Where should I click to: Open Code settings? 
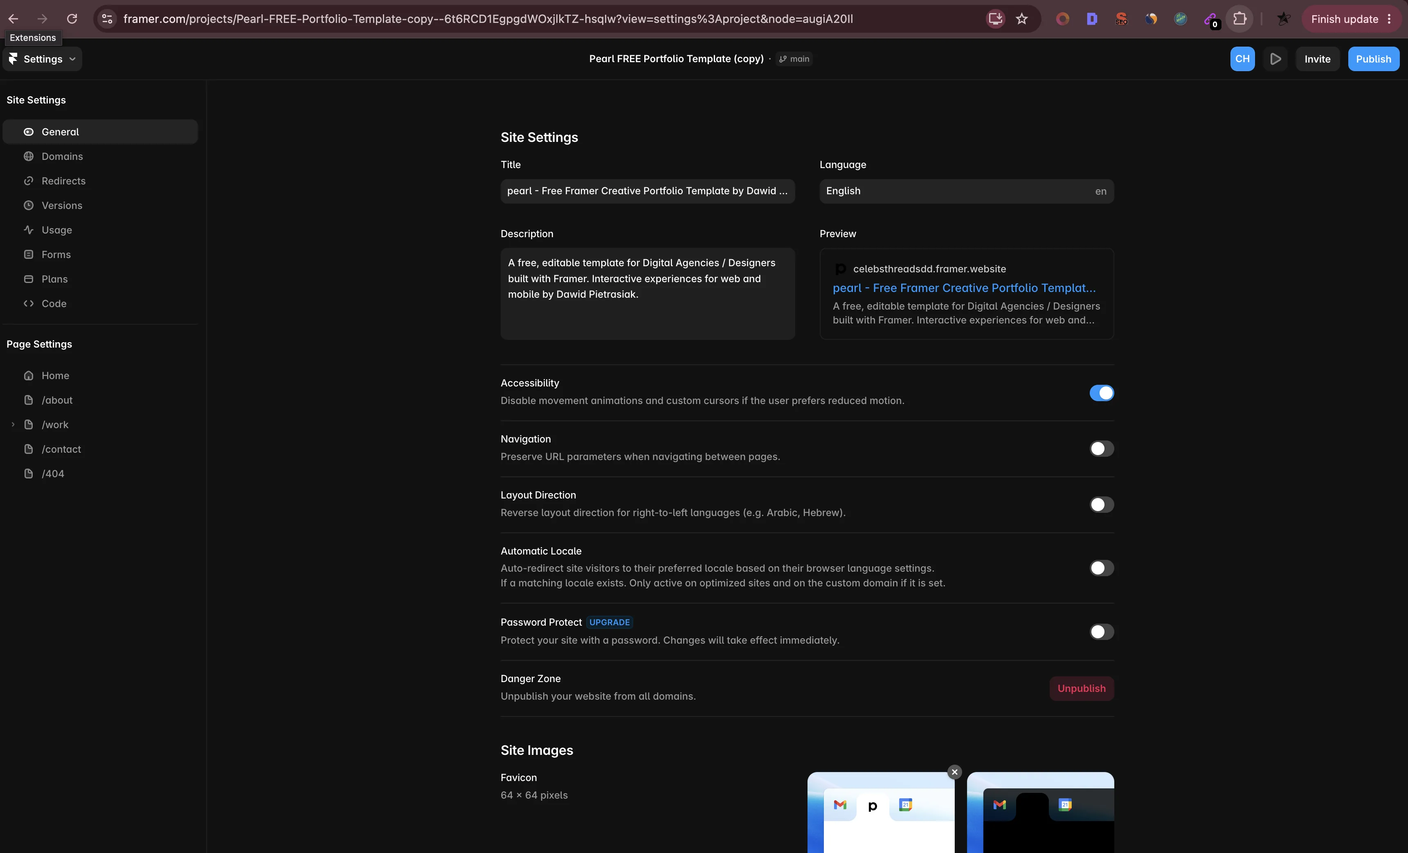click(100, 303)
